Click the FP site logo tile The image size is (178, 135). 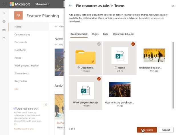point(18,15)
